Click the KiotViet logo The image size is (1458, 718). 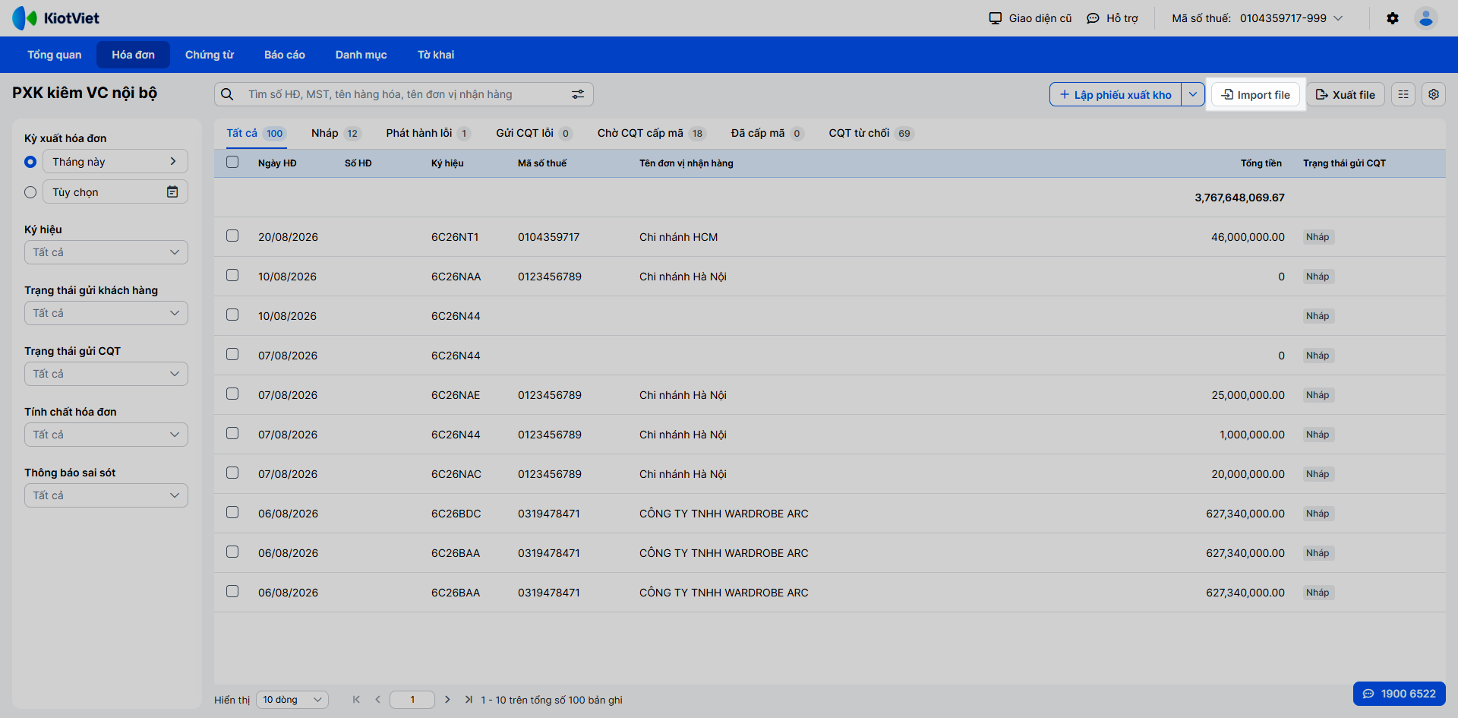(x=55, y=18)
